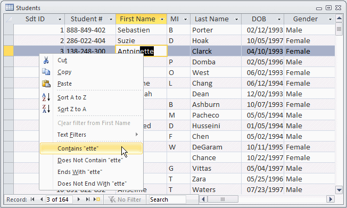The height and width of the screenshot is (208, 347).
Task: Click the Sort Z to A icon
Action: [46, 109]
